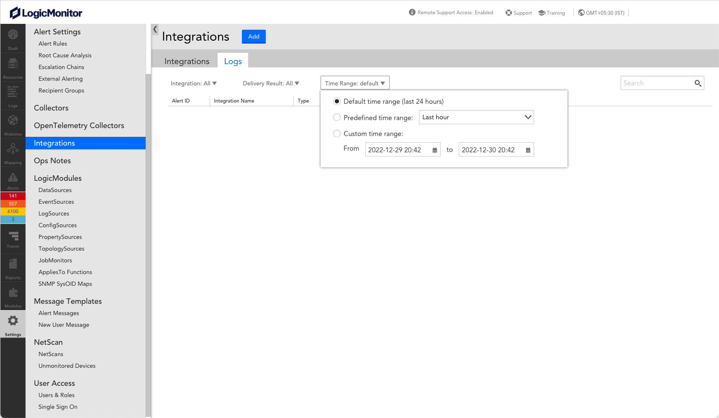Open SNMP SysOID Maps
The width and height of the screenshot is (719, 418).
pos(65,284)
